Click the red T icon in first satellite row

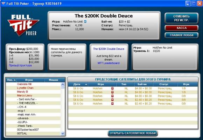click(x=112, y=88)
